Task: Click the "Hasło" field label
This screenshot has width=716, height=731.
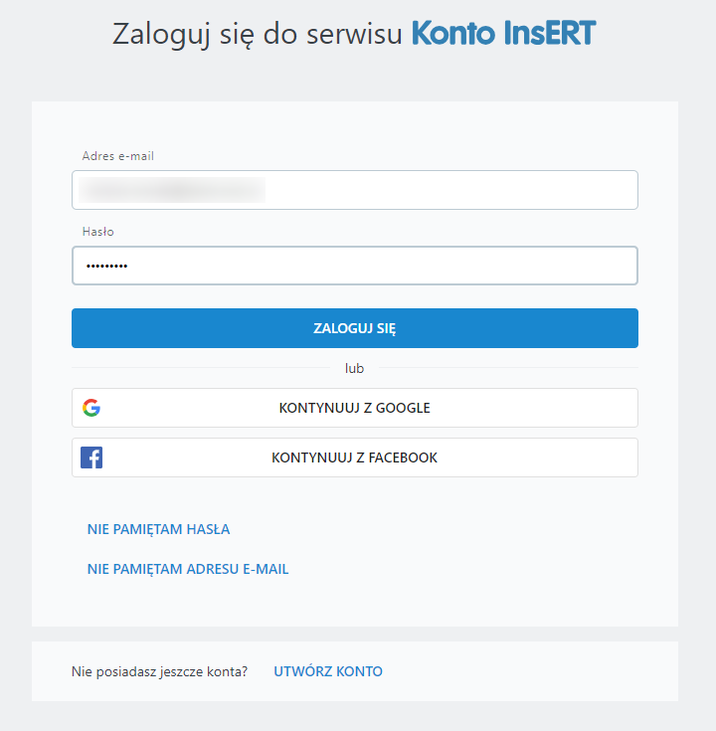Action: pyautogui.click(x=98, y=232)
